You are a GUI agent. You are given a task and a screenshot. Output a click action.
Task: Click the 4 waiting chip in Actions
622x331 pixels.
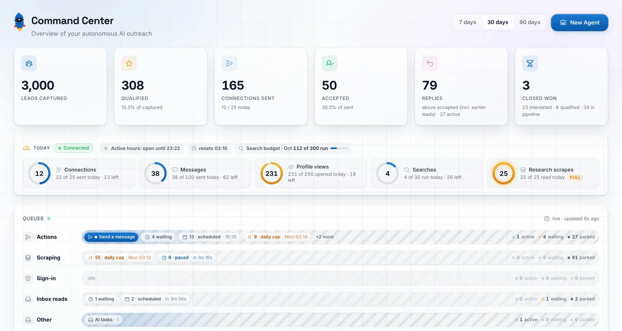[158, 237]
